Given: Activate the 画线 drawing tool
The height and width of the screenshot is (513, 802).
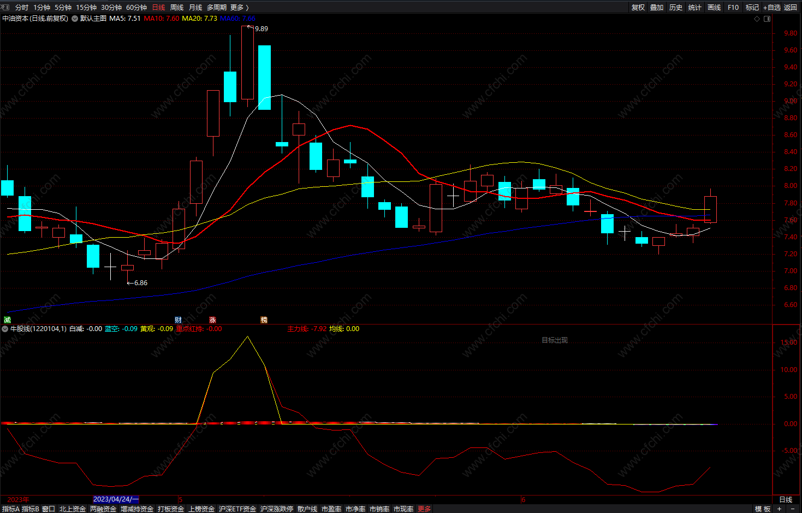Looking at the screenshot, I should (714, 7).
